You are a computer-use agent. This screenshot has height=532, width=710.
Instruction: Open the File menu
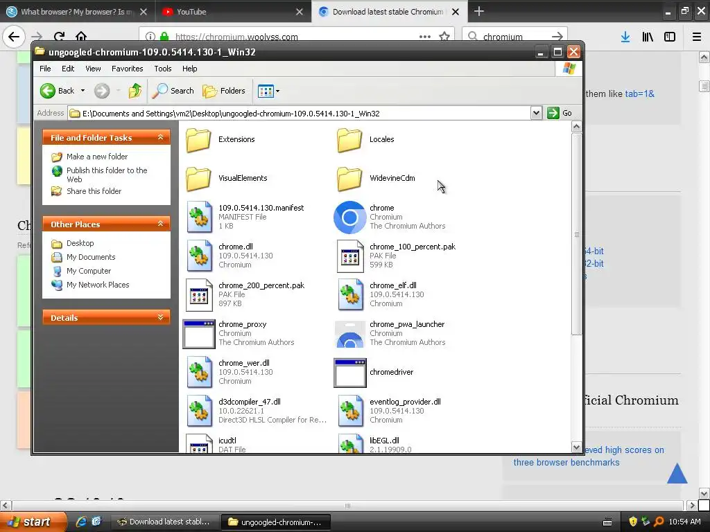tap(45, 69)
